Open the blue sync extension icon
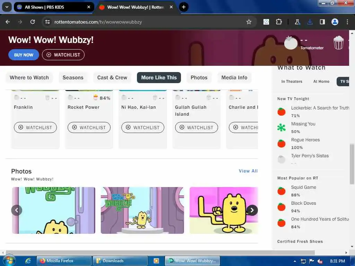The image size is (355, 266). [x=266, y=22]
